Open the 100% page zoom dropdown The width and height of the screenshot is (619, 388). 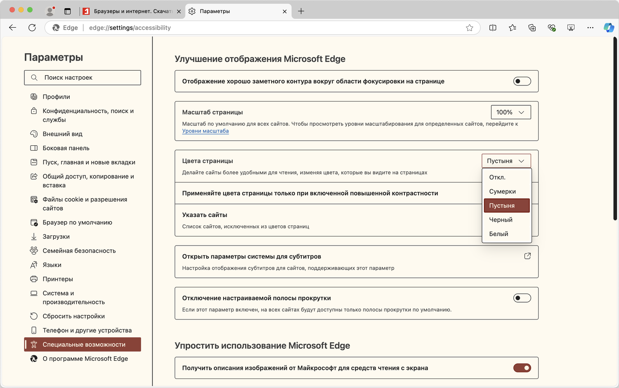tap(510, 112)
